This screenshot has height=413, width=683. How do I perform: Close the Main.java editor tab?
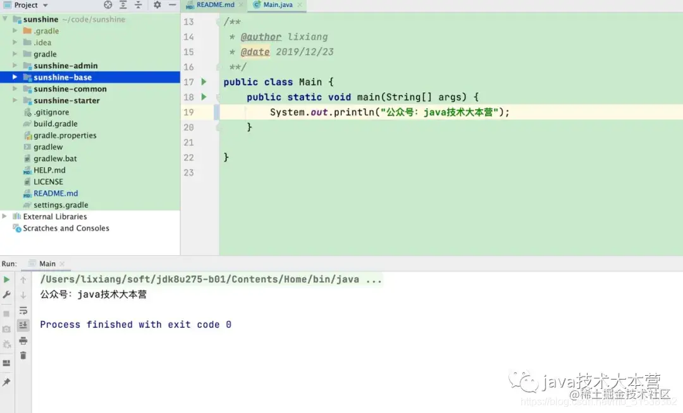pyautogui.click(x=300, y=5)
